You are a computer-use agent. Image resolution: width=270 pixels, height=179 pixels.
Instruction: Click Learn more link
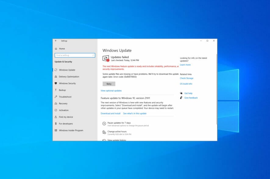[x=185, y=65]
